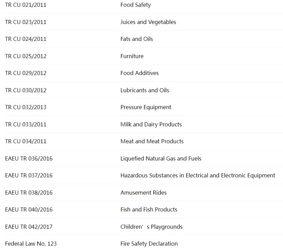This screenshot has width=283, height=250.
Task: Click the Amusement Rides description
Action: 143,193
